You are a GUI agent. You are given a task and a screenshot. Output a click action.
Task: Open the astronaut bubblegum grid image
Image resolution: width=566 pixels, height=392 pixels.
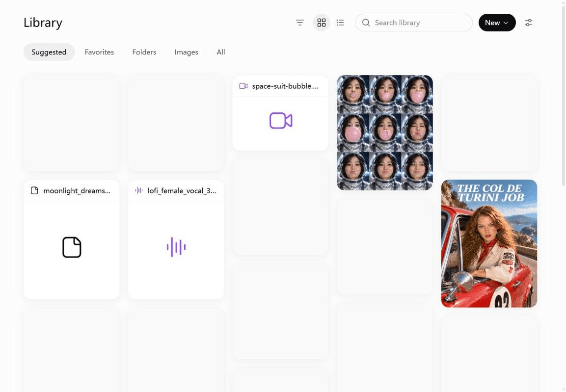(x=385, y=132)
